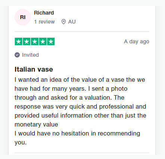Screen dimensions: 165x159
Task: Click the 'A day ago' timestamp
Action: pos(137,41)
